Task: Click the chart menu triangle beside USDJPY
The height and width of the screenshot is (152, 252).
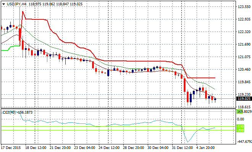Action: (3, 4)
